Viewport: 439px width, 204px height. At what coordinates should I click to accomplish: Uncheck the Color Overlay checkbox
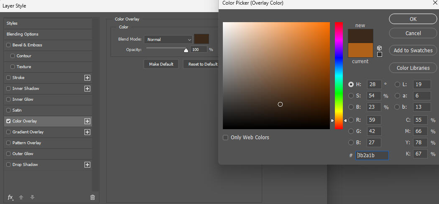8,121
